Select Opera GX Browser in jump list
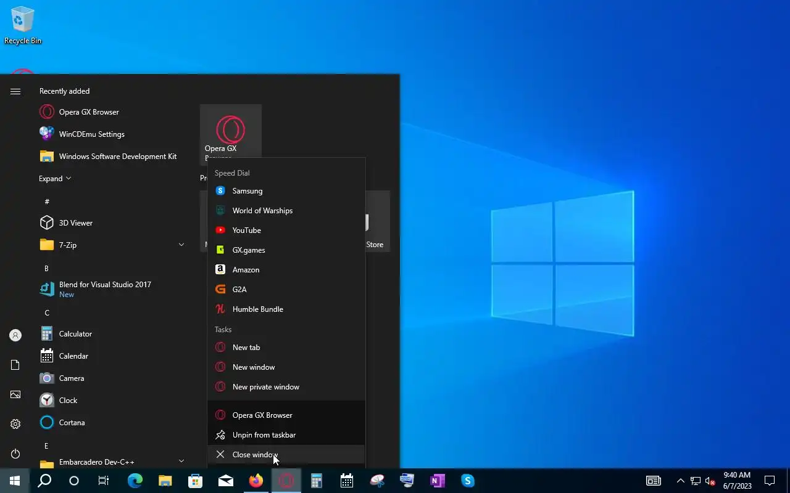Screen dimensions: 790x493 coord(286,415)
